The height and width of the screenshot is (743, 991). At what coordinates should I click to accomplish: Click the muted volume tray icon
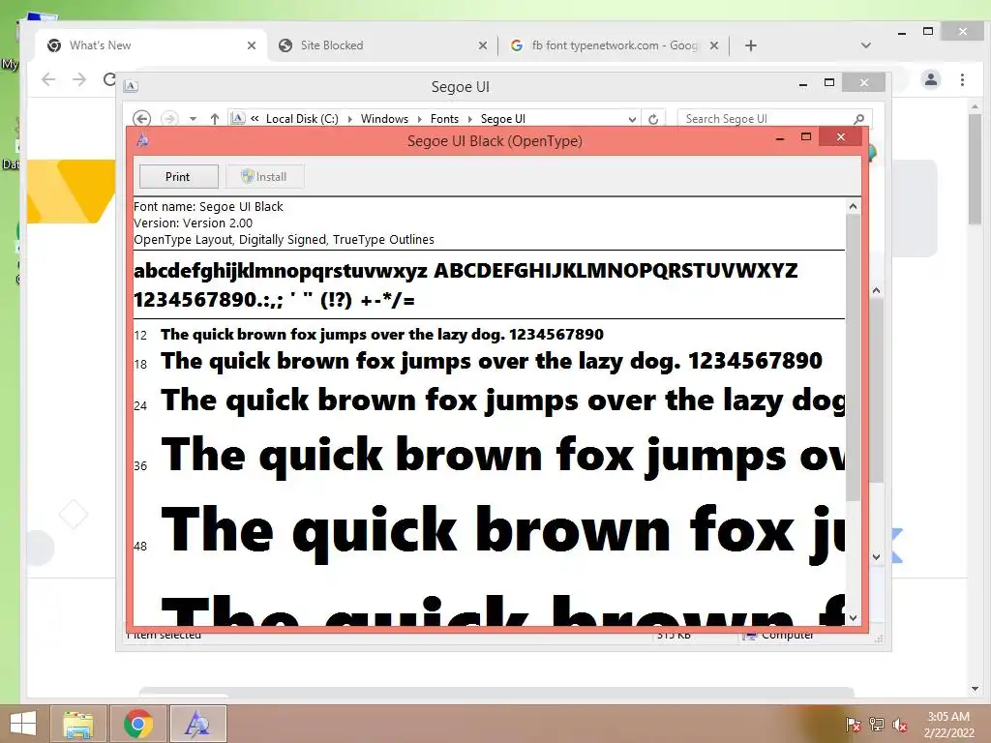coord(900,725)
